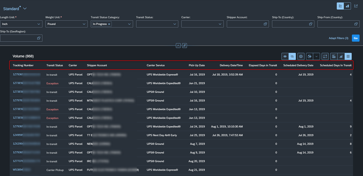Screen dimensions: 363x176
Task: Click the Transit Status column header
Action: pos(54,65)
